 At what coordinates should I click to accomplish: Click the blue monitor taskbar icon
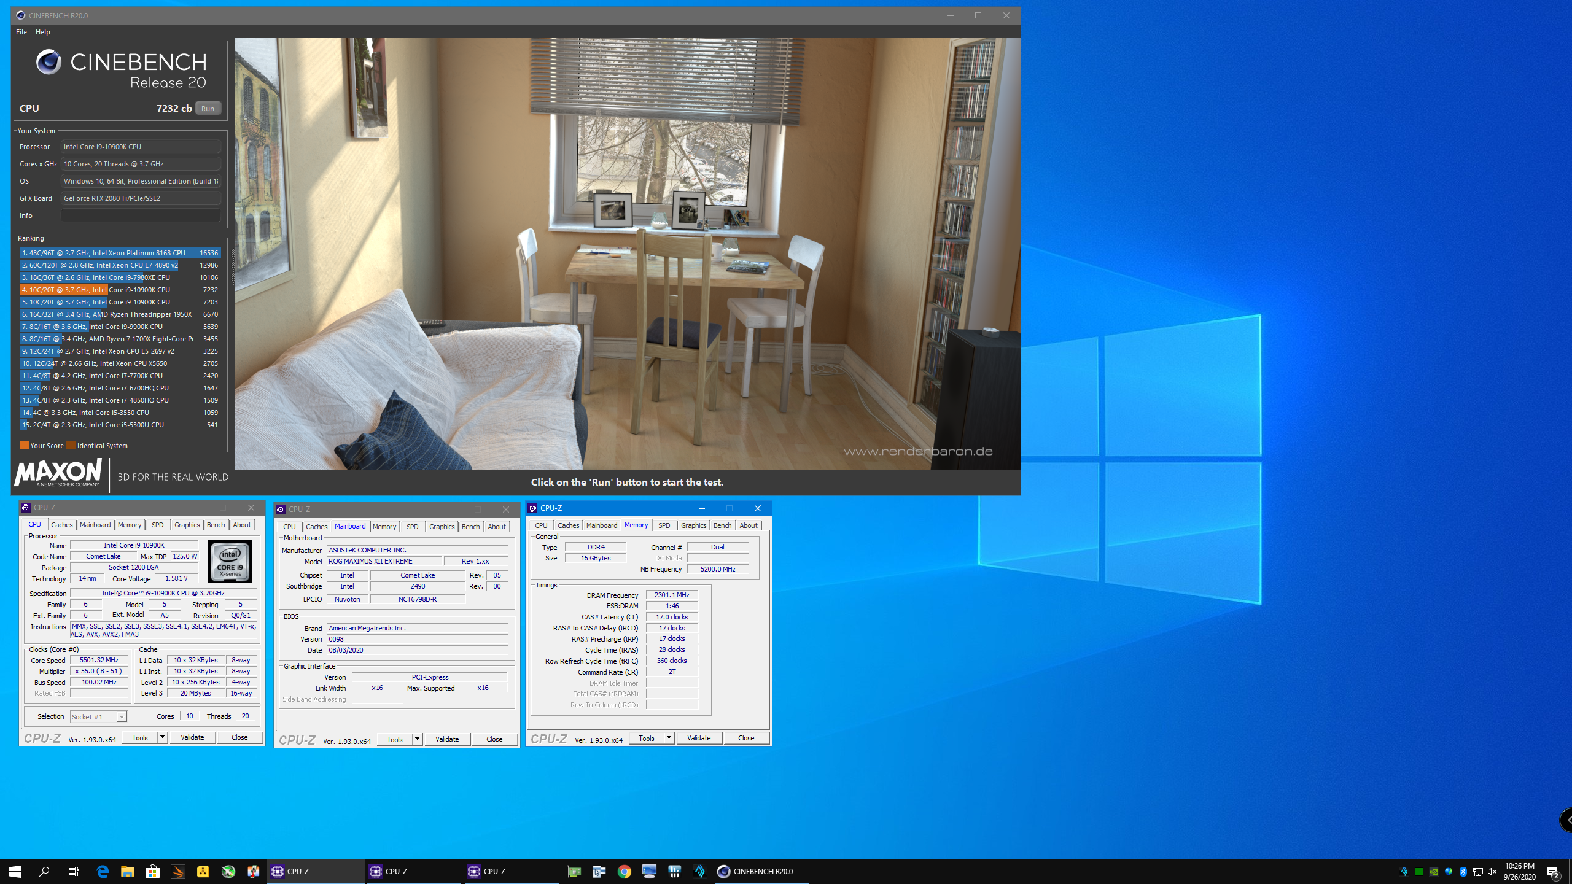[649, 871]
